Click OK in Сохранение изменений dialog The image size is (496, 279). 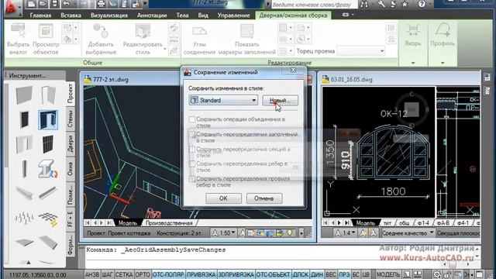pos(223,198)
